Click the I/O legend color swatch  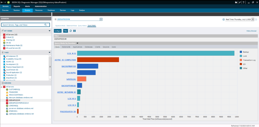tap(241, 64)
